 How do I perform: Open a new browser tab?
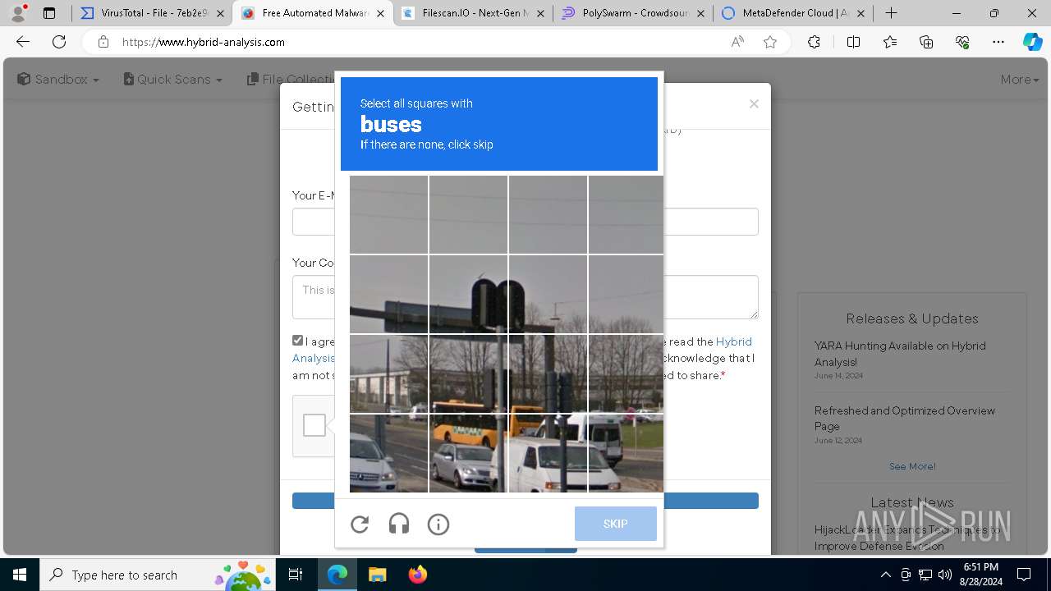coord(891,13)
